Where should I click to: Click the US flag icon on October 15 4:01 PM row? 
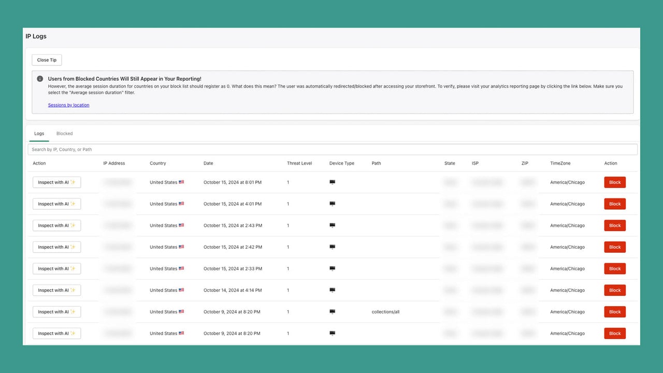pyautogui.click(x=181, y=204)
